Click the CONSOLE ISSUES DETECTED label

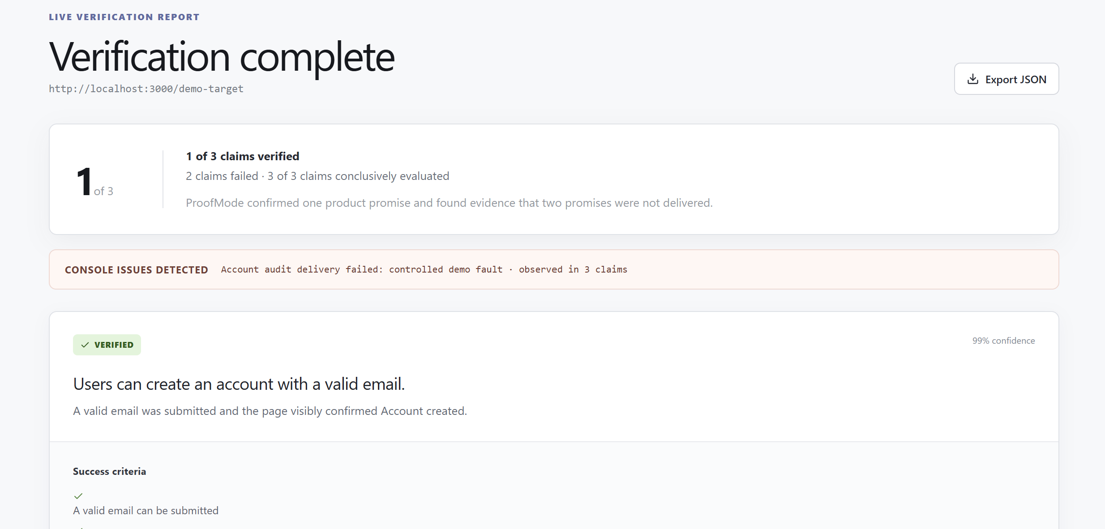[x=137, y=270]
